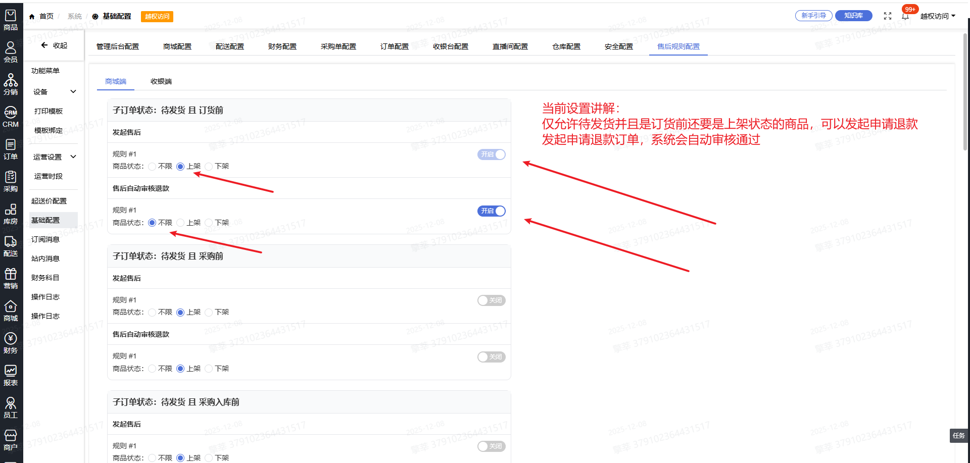Screen dimensions: 970x463
Task: Click the 知识库 button
Action: point(853,16)
